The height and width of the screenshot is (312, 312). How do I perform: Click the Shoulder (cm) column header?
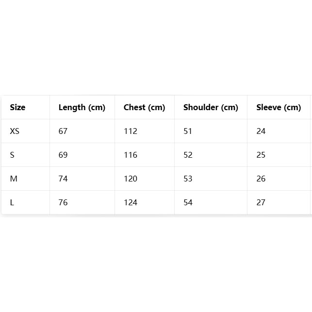(211, 107)
